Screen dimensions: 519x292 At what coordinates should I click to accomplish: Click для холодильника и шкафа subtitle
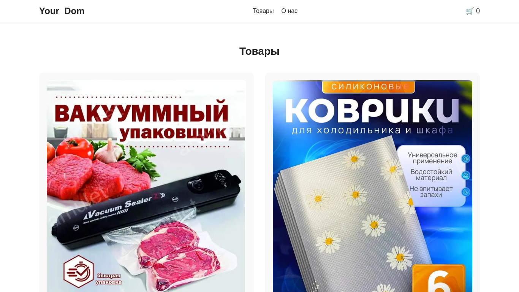point(373,130)
